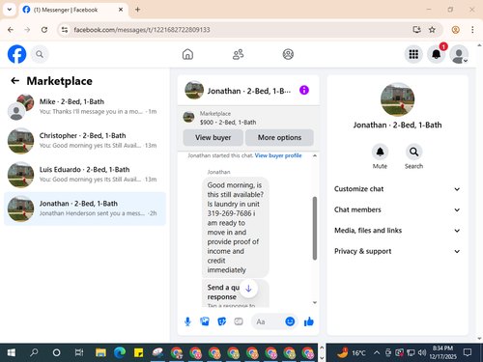This screenshot has height=362, width=483.
Task: Click the View buyer button
Action: [213, 138]
